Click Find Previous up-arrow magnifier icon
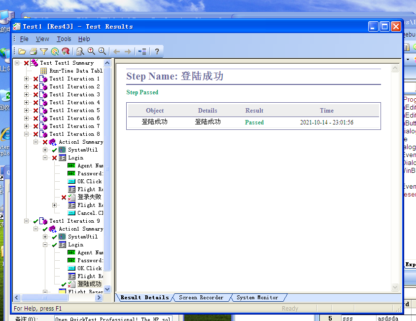The width and height of the screenshot is (416, 321). coord(91,51)
